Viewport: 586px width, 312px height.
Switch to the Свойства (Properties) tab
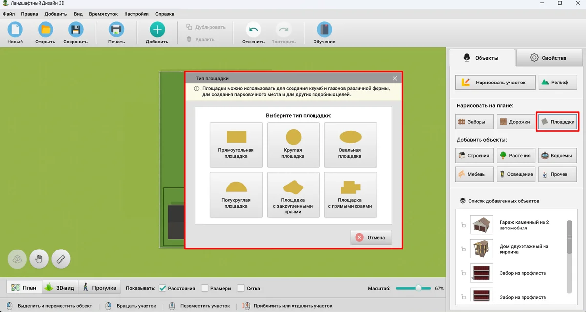(x=548, y=58)
